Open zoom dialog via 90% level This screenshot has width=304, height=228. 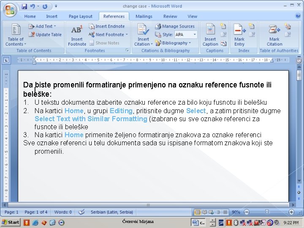tap(236, 212)
